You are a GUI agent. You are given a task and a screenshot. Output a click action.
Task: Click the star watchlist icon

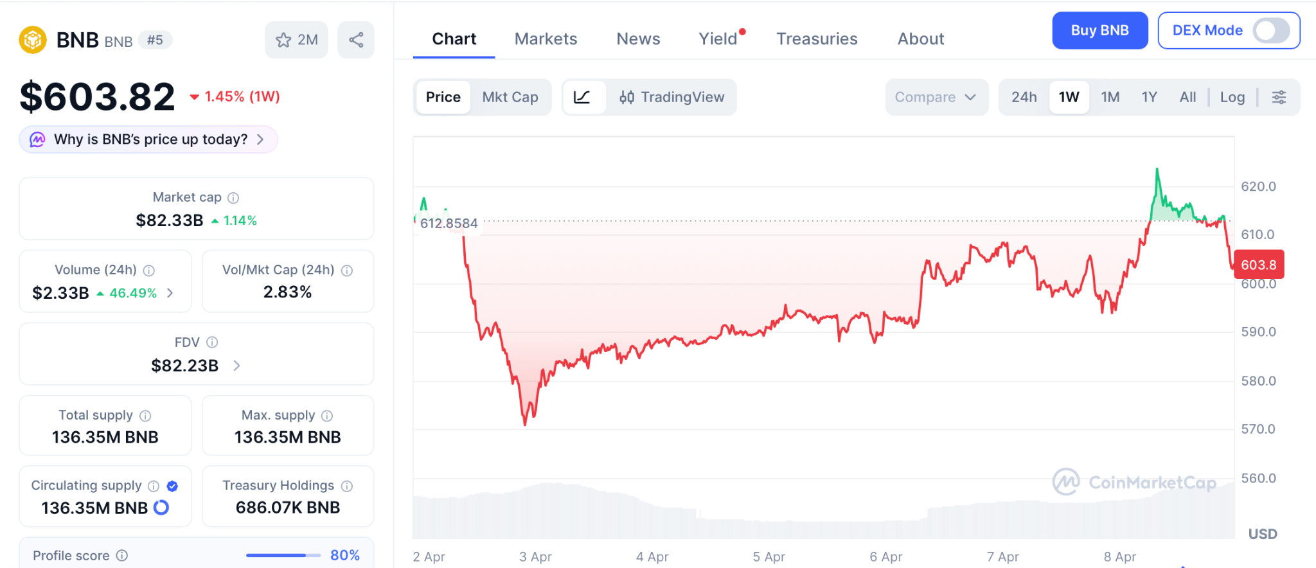click(283, 40)
